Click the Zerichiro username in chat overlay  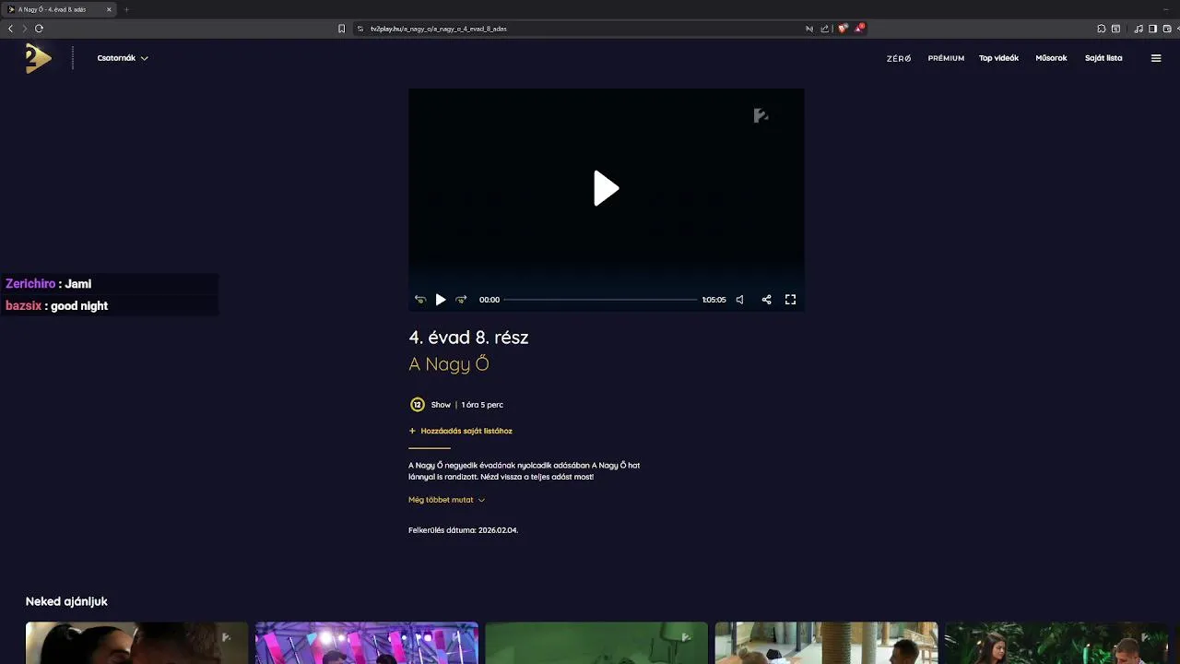point(30,284)
